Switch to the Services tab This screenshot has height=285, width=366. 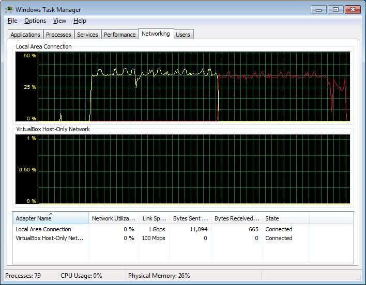tap(87, 35)
